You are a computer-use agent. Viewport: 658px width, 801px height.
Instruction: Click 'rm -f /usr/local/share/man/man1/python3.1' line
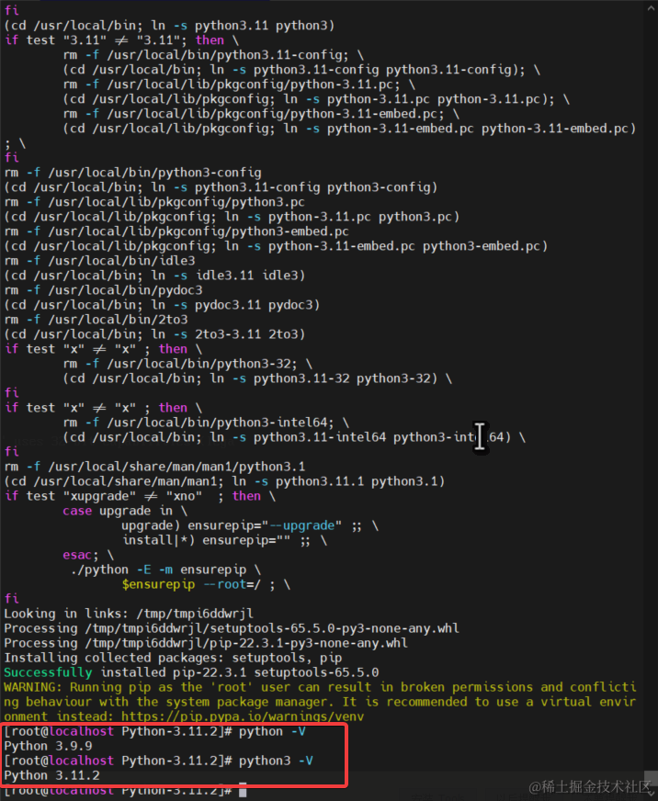click(x=154, y=467)
